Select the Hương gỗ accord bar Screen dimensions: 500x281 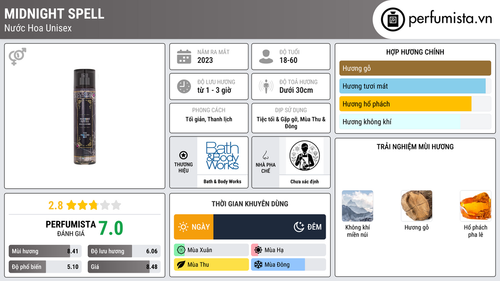click(415, 68)
